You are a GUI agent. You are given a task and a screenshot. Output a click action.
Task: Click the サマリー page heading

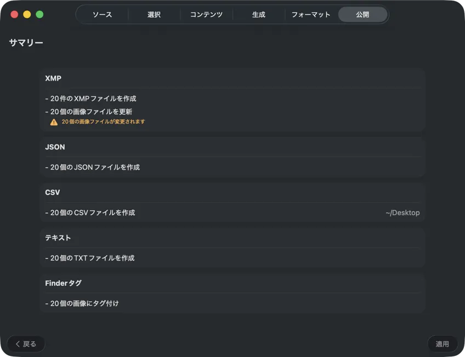(25, 42)
